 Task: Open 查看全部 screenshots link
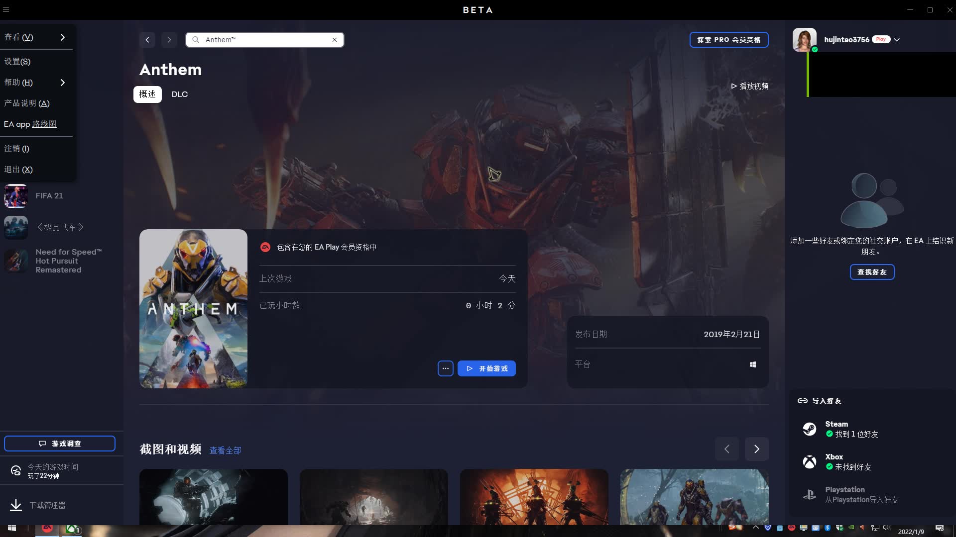coord(225,450)
